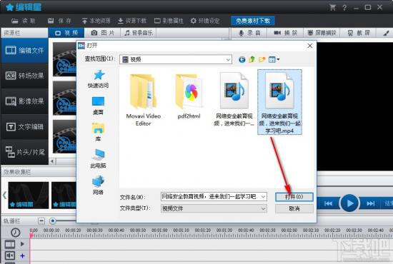
Task: Open the 快速访问 quick access shortcut
Action: pos(98,78)
